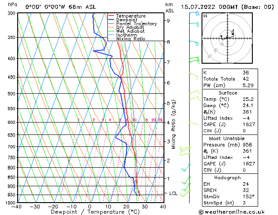Click the 'Most Unstable' section heading
Screen dimensions: 278x215
[227, 138]
